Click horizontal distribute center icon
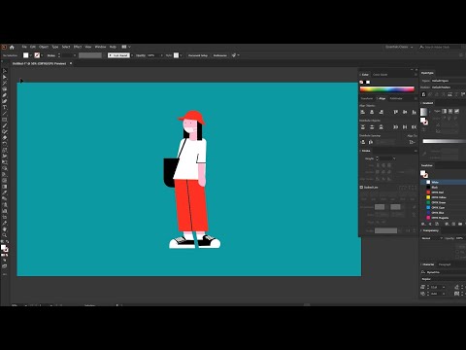Image resolution: width=466 pixels, height=350 pixels. [405, 126]
